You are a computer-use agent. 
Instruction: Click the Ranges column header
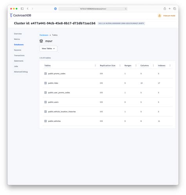pyautogui.click(x=128, y=65)
